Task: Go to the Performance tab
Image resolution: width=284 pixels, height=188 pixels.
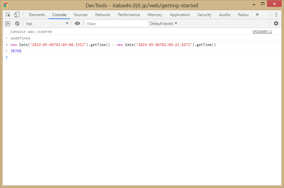Action: pyautogui.click(x=129, y=15)
